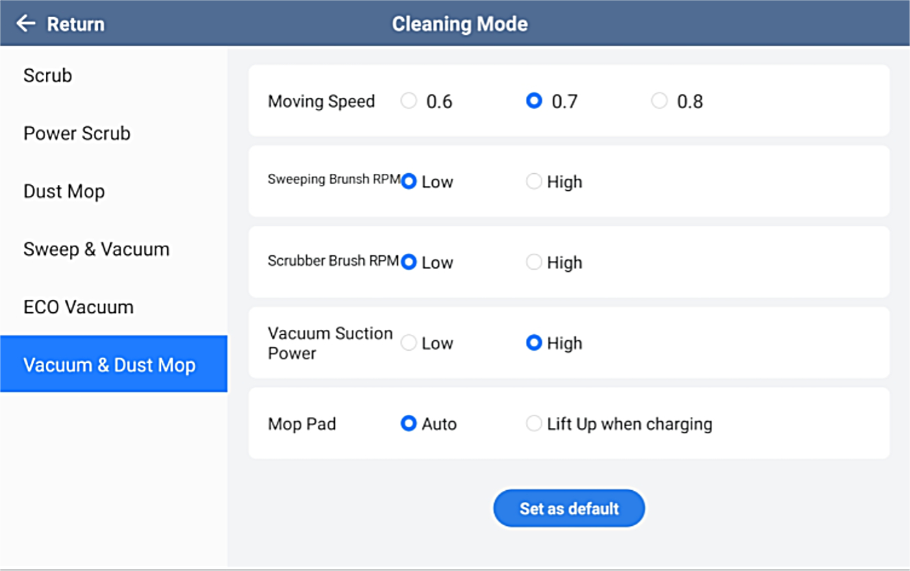Enable Lift Up when charging option

[534, 424]
